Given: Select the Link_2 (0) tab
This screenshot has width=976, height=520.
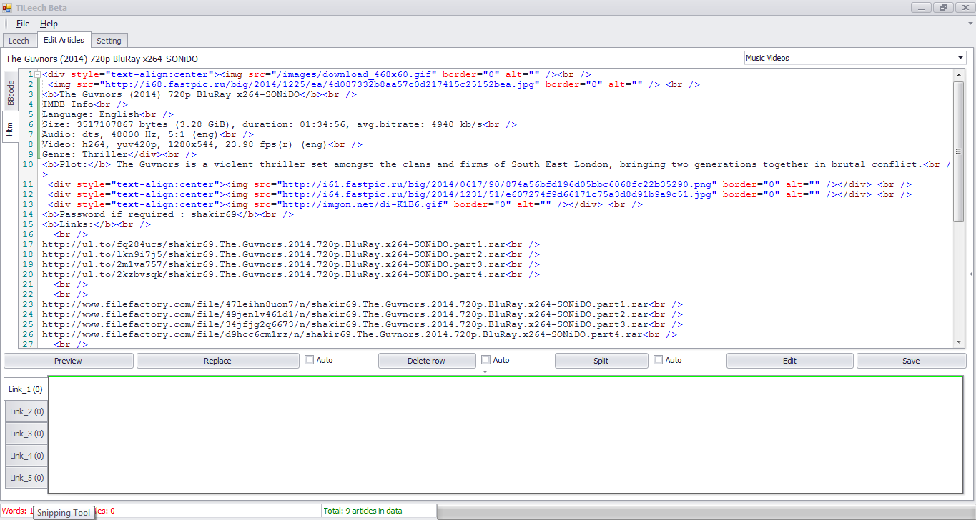Looking at the screenshot, I should [x=26, y=411].
